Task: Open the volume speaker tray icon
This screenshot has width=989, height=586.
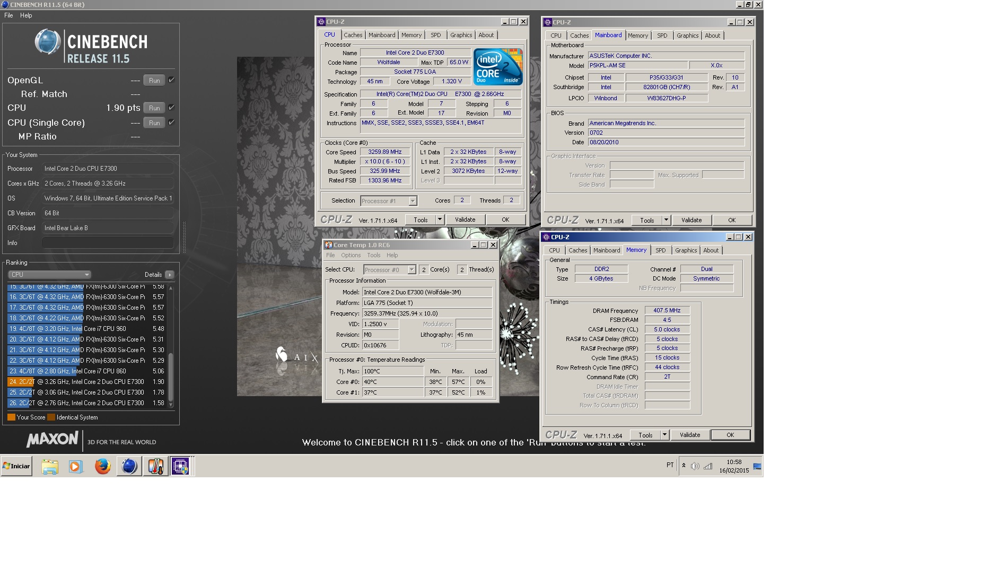Action: (695, 466)
